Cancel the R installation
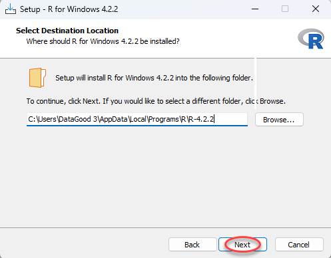Screen dimensions: 331x258 pos(299,245)
